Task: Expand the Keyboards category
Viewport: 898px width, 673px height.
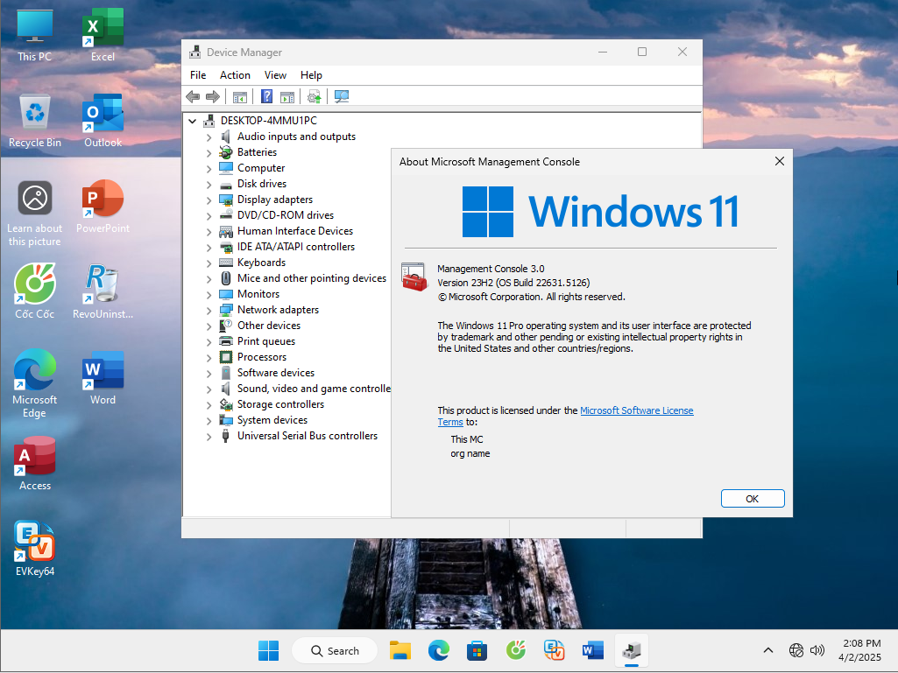Action: [x=209, y=263]
